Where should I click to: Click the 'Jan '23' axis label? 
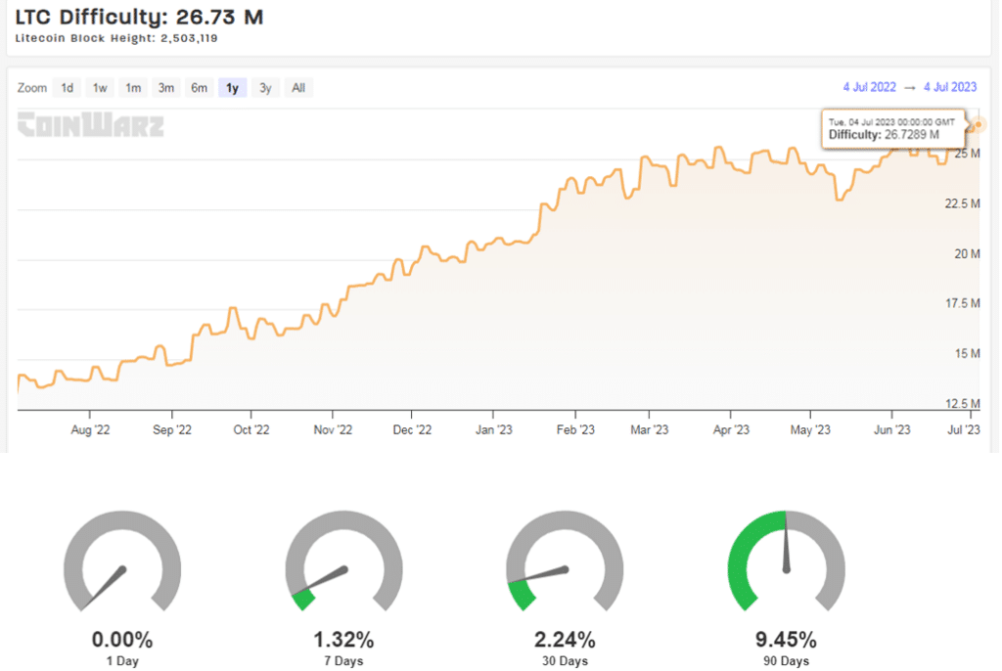click(x=494, y=430)
